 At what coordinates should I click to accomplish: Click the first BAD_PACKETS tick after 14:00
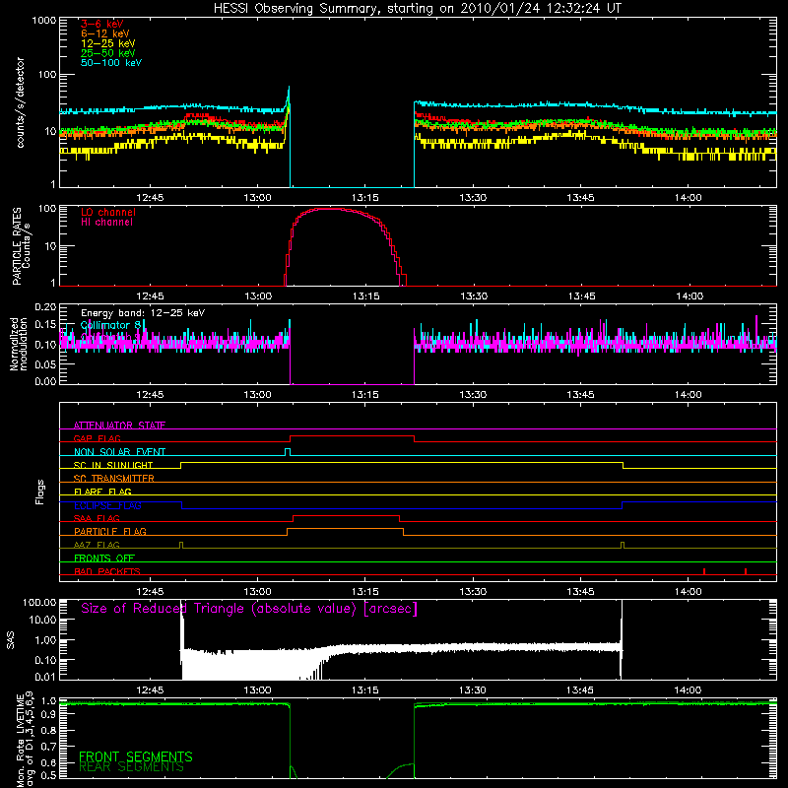tap(704, 571)
